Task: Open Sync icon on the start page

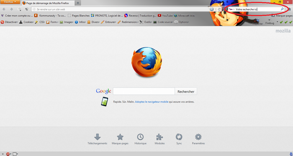Action: (179, 139)
